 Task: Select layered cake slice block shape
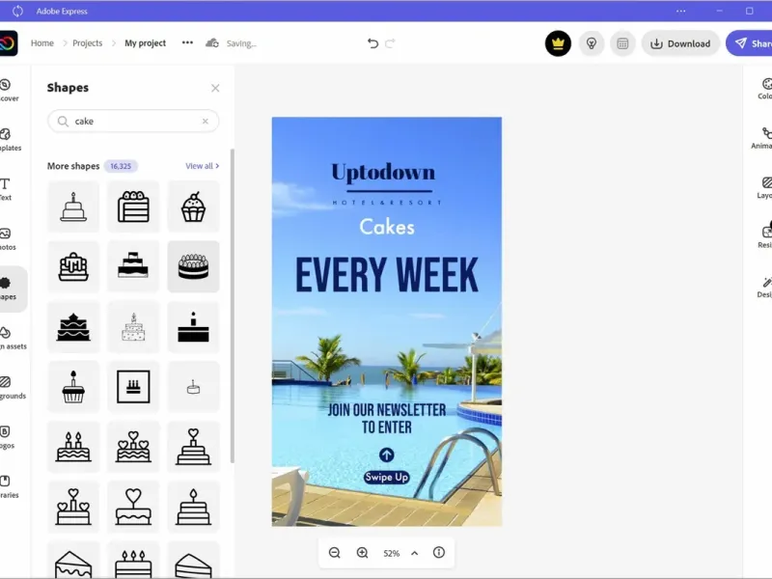pos(133,207)
